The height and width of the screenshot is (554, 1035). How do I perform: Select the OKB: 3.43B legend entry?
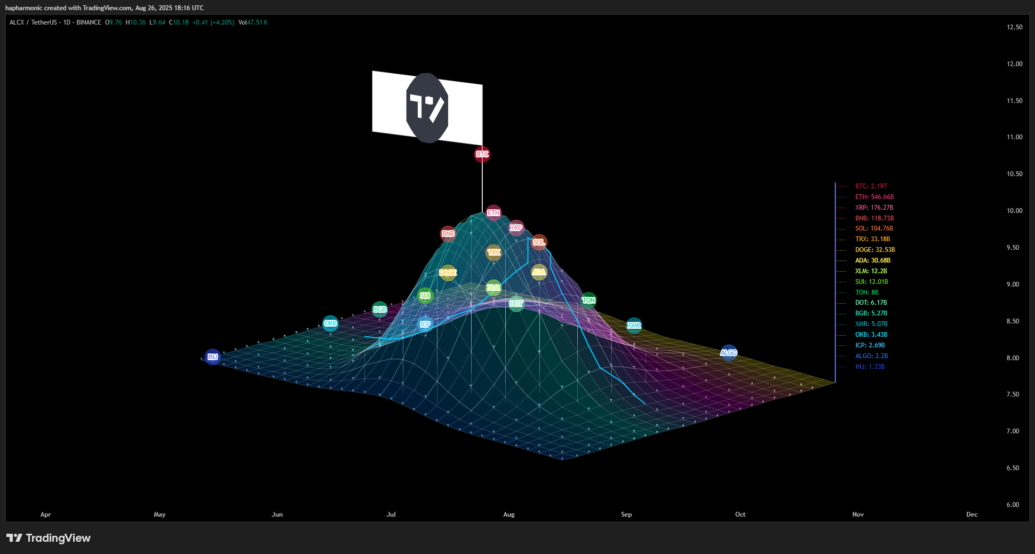pyautogui.click(x=871, y=335)
